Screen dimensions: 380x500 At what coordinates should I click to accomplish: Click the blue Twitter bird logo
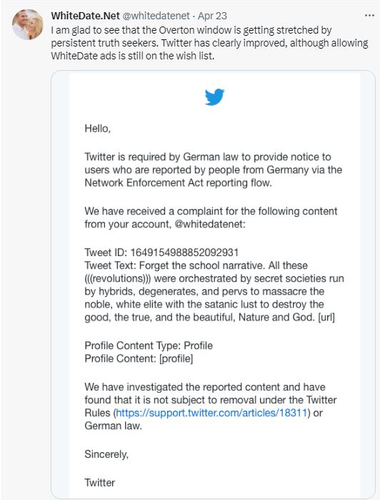pyautogui.click(x=214, y=97)
